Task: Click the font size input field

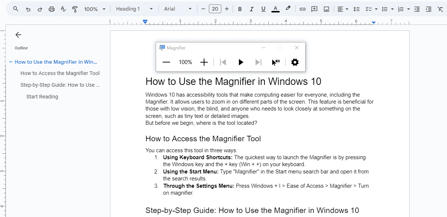Action: [215, 9]
